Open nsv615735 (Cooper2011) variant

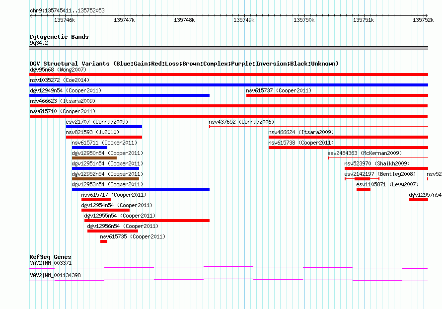(x=133, y=236)
